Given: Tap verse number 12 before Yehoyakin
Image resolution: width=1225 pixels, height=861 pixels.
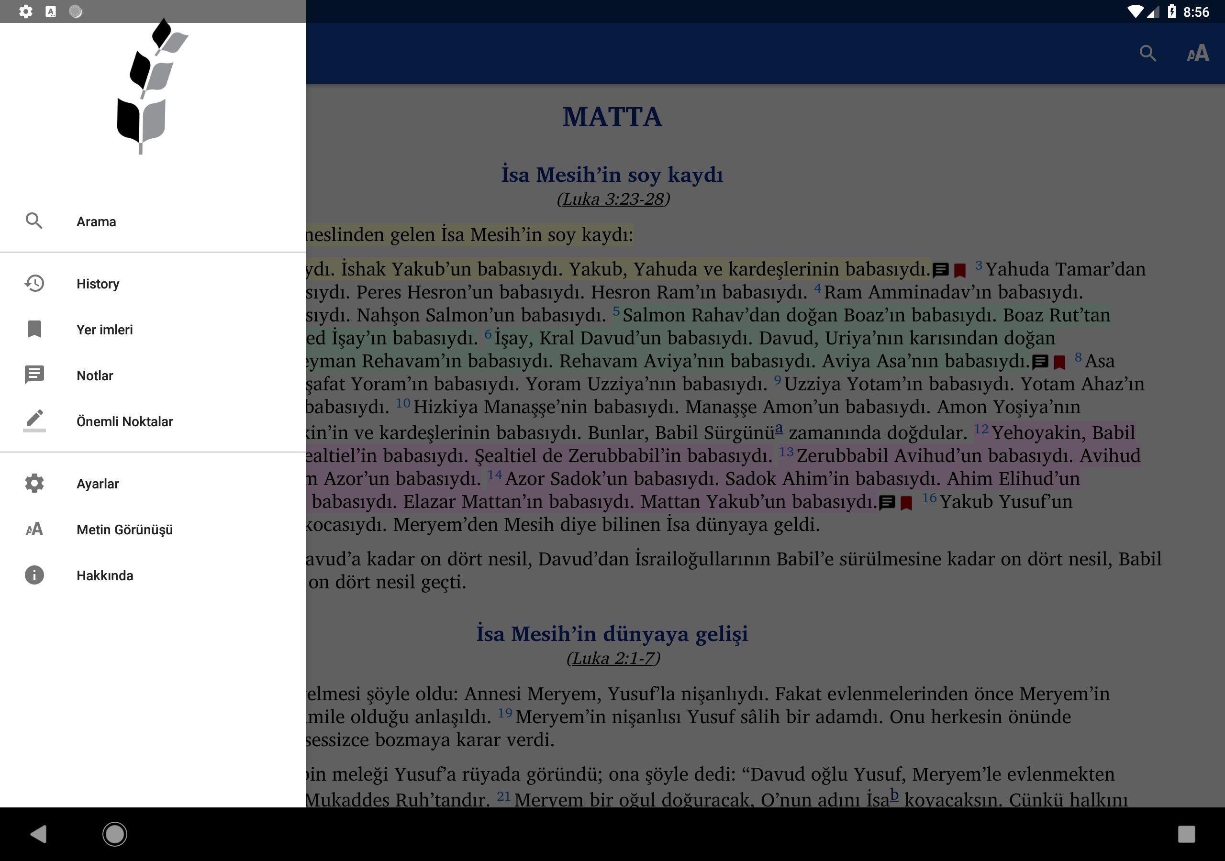Looking at the screenshot, I should click(x=981, y=429).
